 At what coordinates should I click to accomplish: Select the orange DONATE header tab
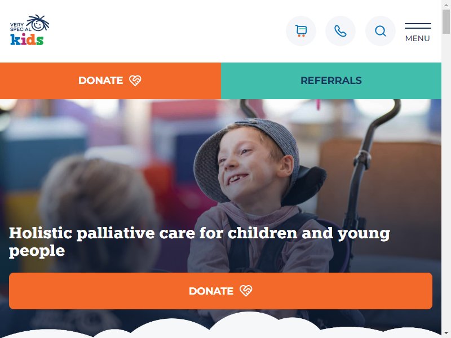[110, 81]
